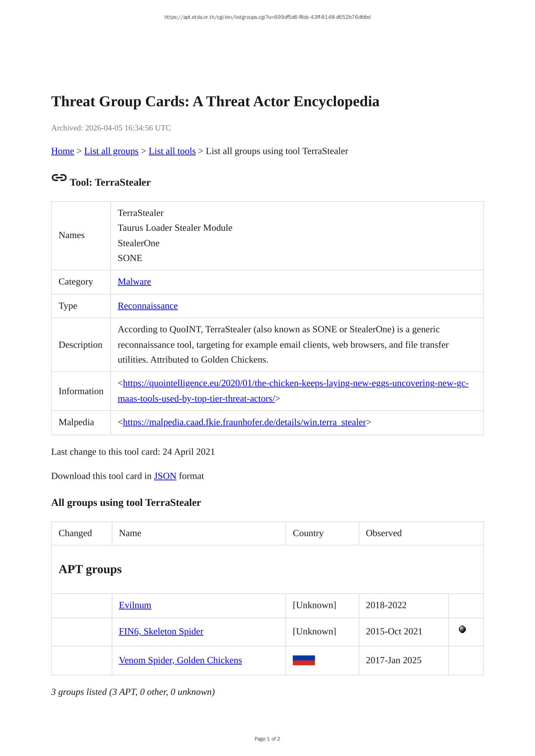Open FIN6, Skeleton Spider group page
Viewport: 535px width, 756px height.
pyautogui.click(x=161, y=631)
